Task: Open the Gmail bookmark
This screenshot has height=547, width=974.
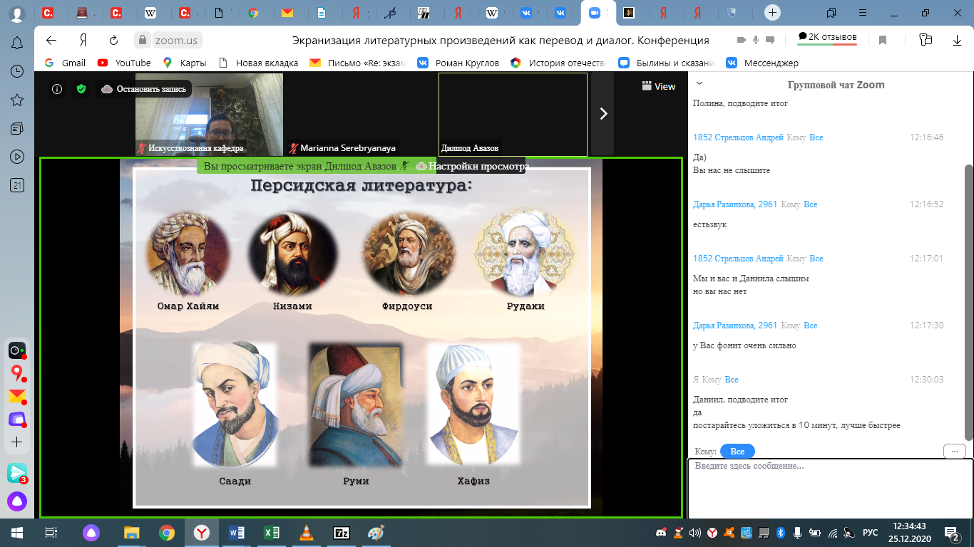Action: [65, 63]
